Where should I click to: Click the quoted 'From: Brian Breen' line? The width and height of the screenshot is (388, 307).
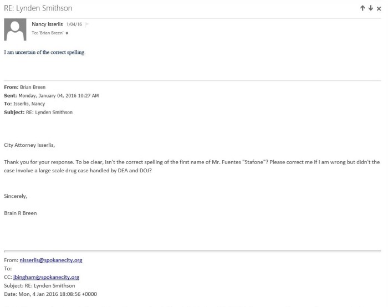click(x=24, y=87)
